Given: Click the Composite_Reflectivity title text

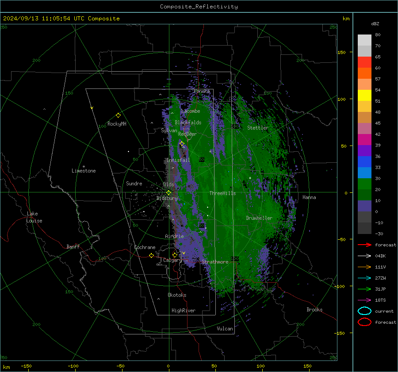Looking at the screenshot, I should [199, 7].
